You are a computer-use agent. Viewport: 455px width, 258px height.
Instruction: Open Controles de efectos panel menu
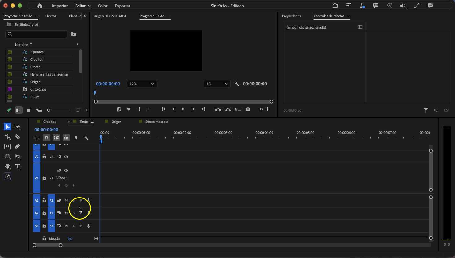tap(349, 16)
